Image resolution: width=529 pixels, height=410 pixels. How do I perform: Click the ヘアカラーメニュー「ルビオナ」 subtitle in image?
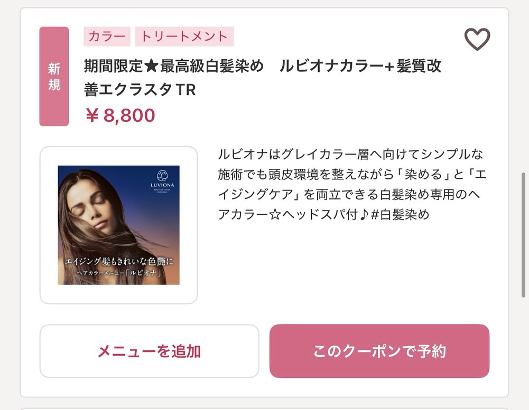pos(119,273)
